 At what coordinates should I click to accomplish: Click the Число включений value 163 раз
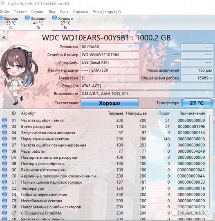click(x=197, y=70)
